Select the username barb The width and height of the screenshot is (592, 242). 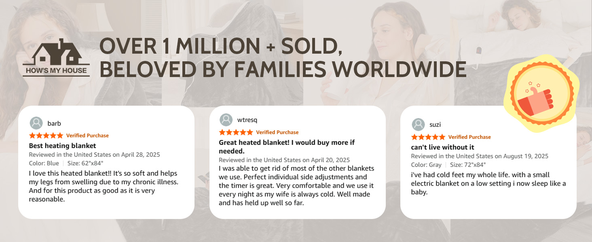coord(54,123)
